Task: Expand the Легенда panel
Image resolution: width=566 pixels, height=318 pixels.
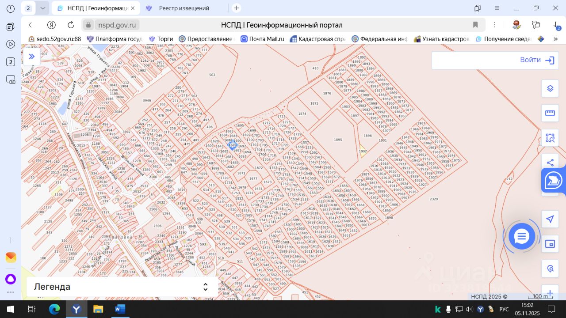Action: 205,287
